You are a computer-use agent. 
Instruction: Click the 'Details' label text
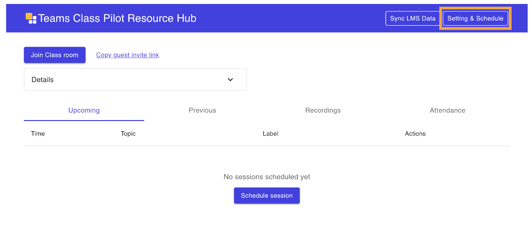point(43,80)
